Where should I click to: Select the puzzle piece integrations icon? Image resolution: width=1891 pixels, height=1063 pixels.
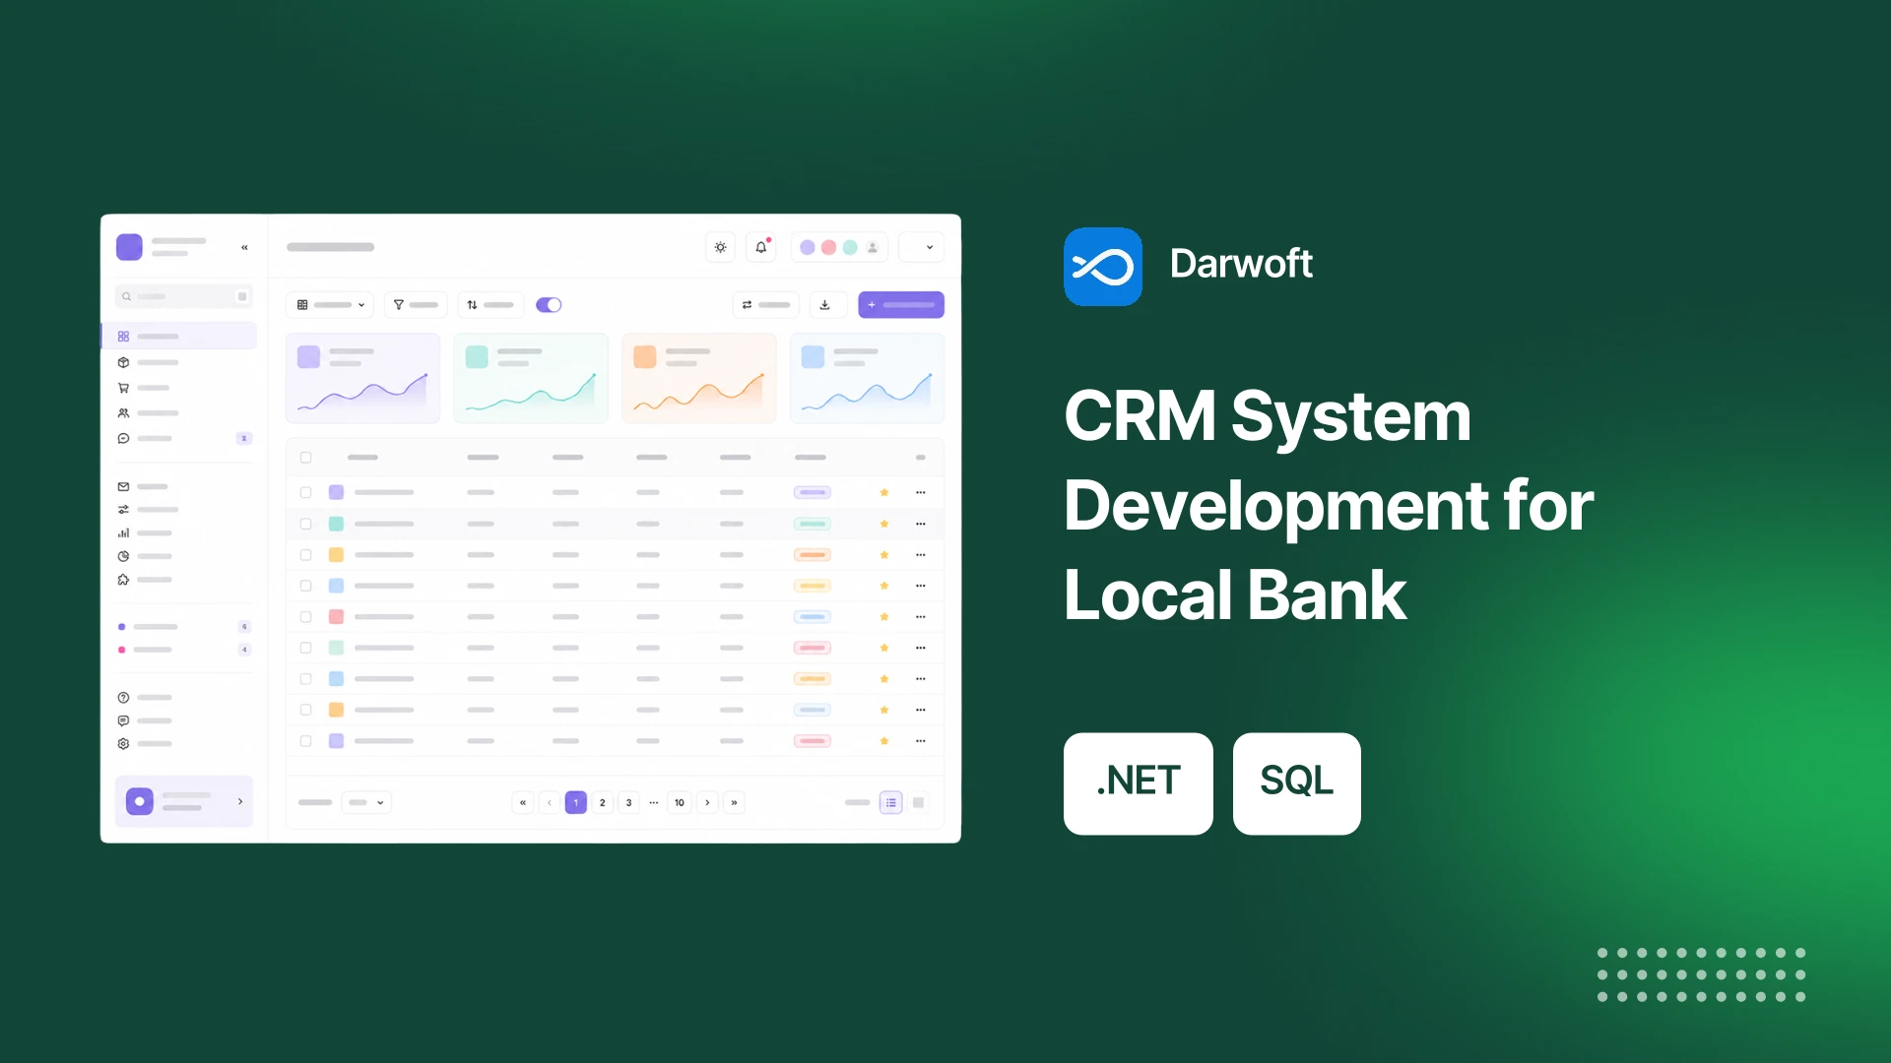(x=123, y=580)
